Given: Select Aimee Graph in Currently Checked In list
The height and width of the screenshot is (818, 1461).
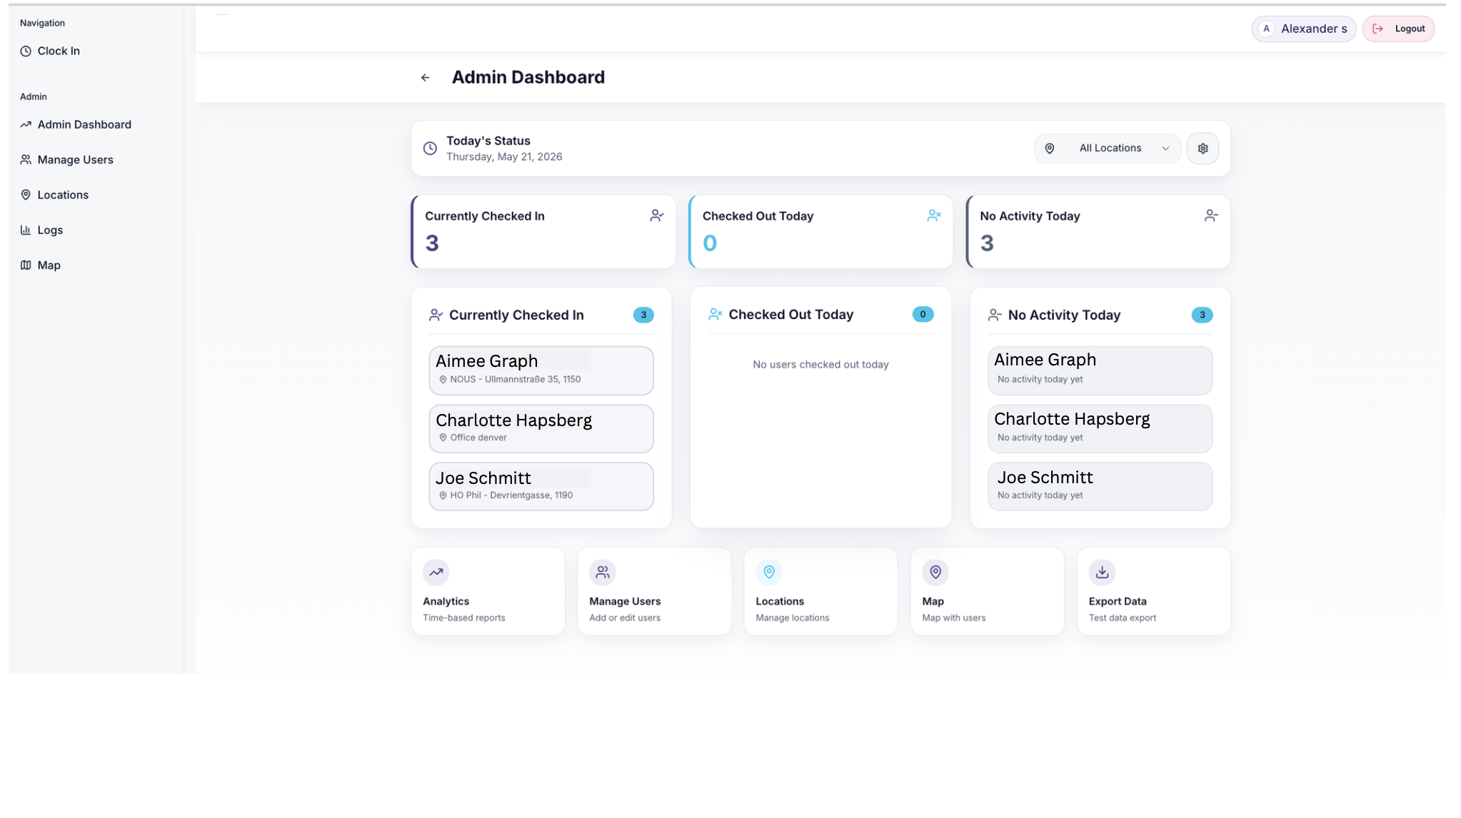Looking at the screenshot, I should pos(541,370).
